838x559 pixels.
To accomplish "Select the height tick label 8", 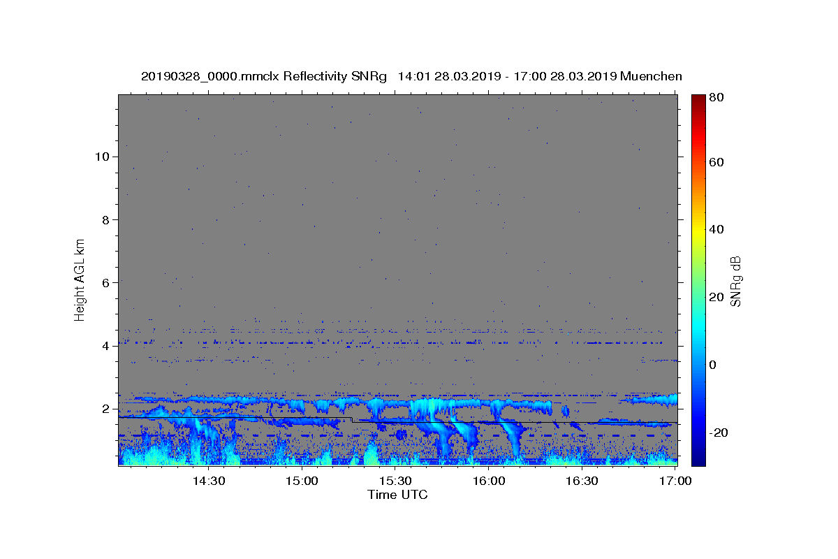I will coord(105,219).
